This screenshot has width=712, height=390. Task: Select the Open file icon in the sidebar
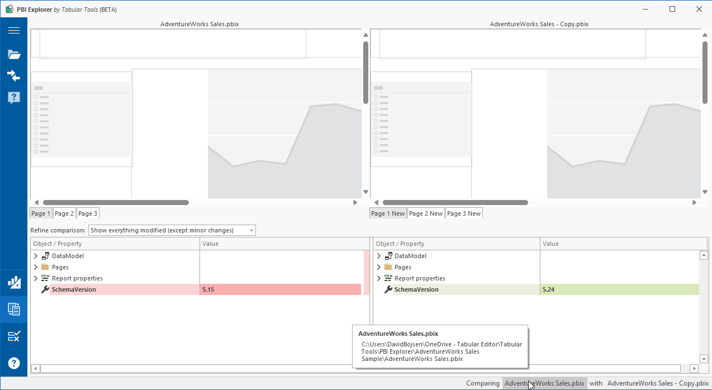click(13, 54)
